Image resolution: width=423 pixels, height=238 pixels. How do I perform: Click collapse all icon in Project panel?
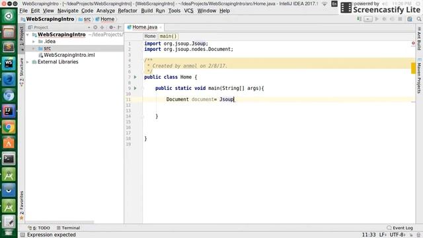click(102, 27)
